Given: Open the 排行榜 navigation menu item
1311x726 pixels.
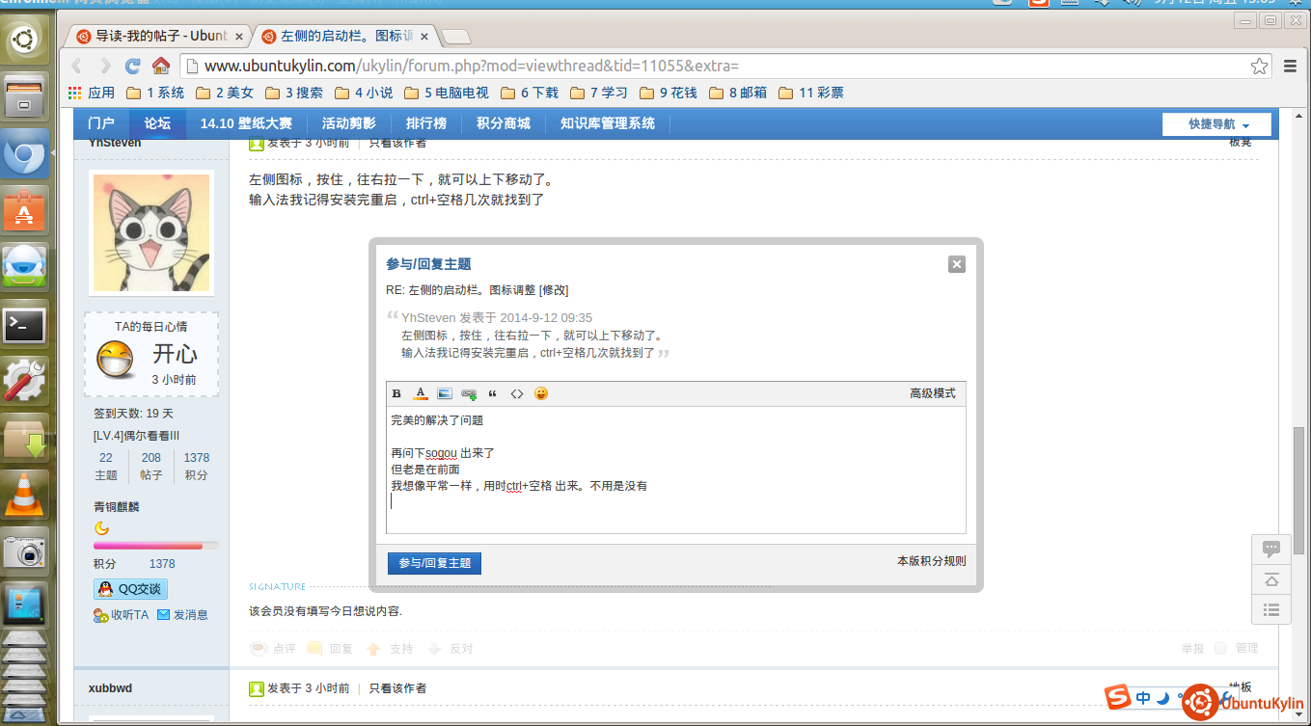Looking at the screenshot, I should click(x=425, y=123).
